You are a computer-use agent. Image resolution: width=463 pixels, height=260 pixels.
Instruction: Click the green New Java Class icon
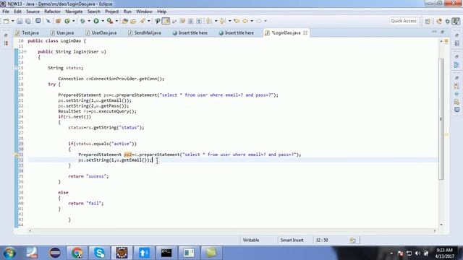click(67, 21)
